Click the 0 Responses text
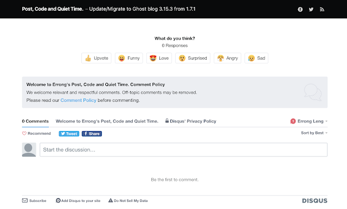Screen dimensions: 347x209 tap(175, 45)
